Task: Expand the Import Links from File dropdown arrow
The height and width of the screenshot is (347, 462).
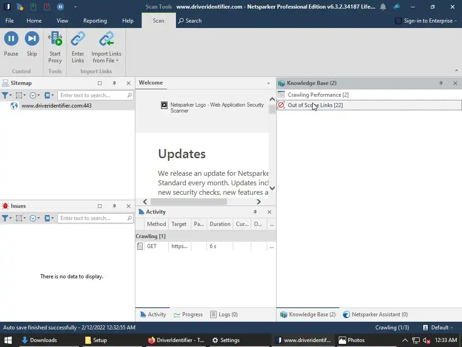Action: click(117, 61)
